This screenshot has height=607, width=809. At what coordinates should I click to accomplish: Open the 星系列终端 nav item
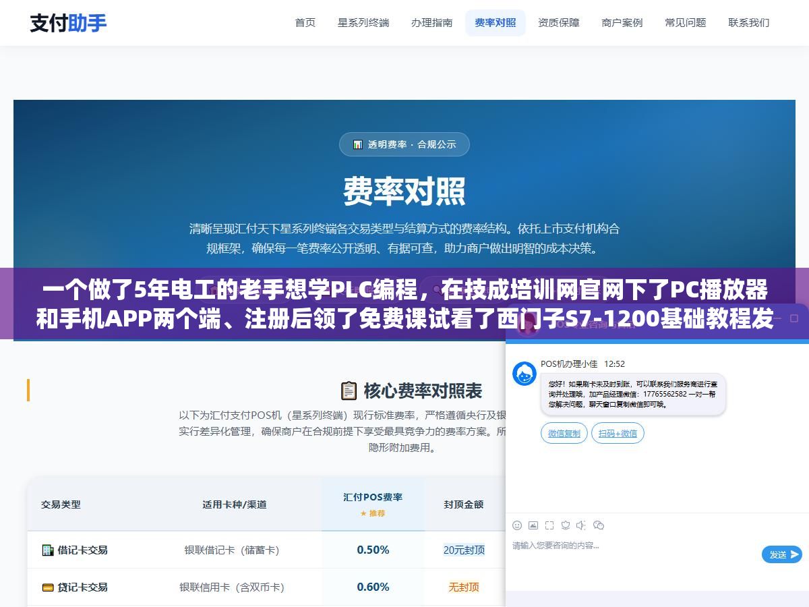pyautogui.click(x=363, y=23)
